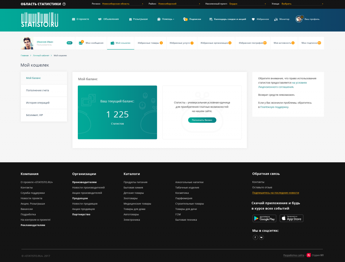Select Безлимит, VIP in sidebar

[x=44, y=115]
